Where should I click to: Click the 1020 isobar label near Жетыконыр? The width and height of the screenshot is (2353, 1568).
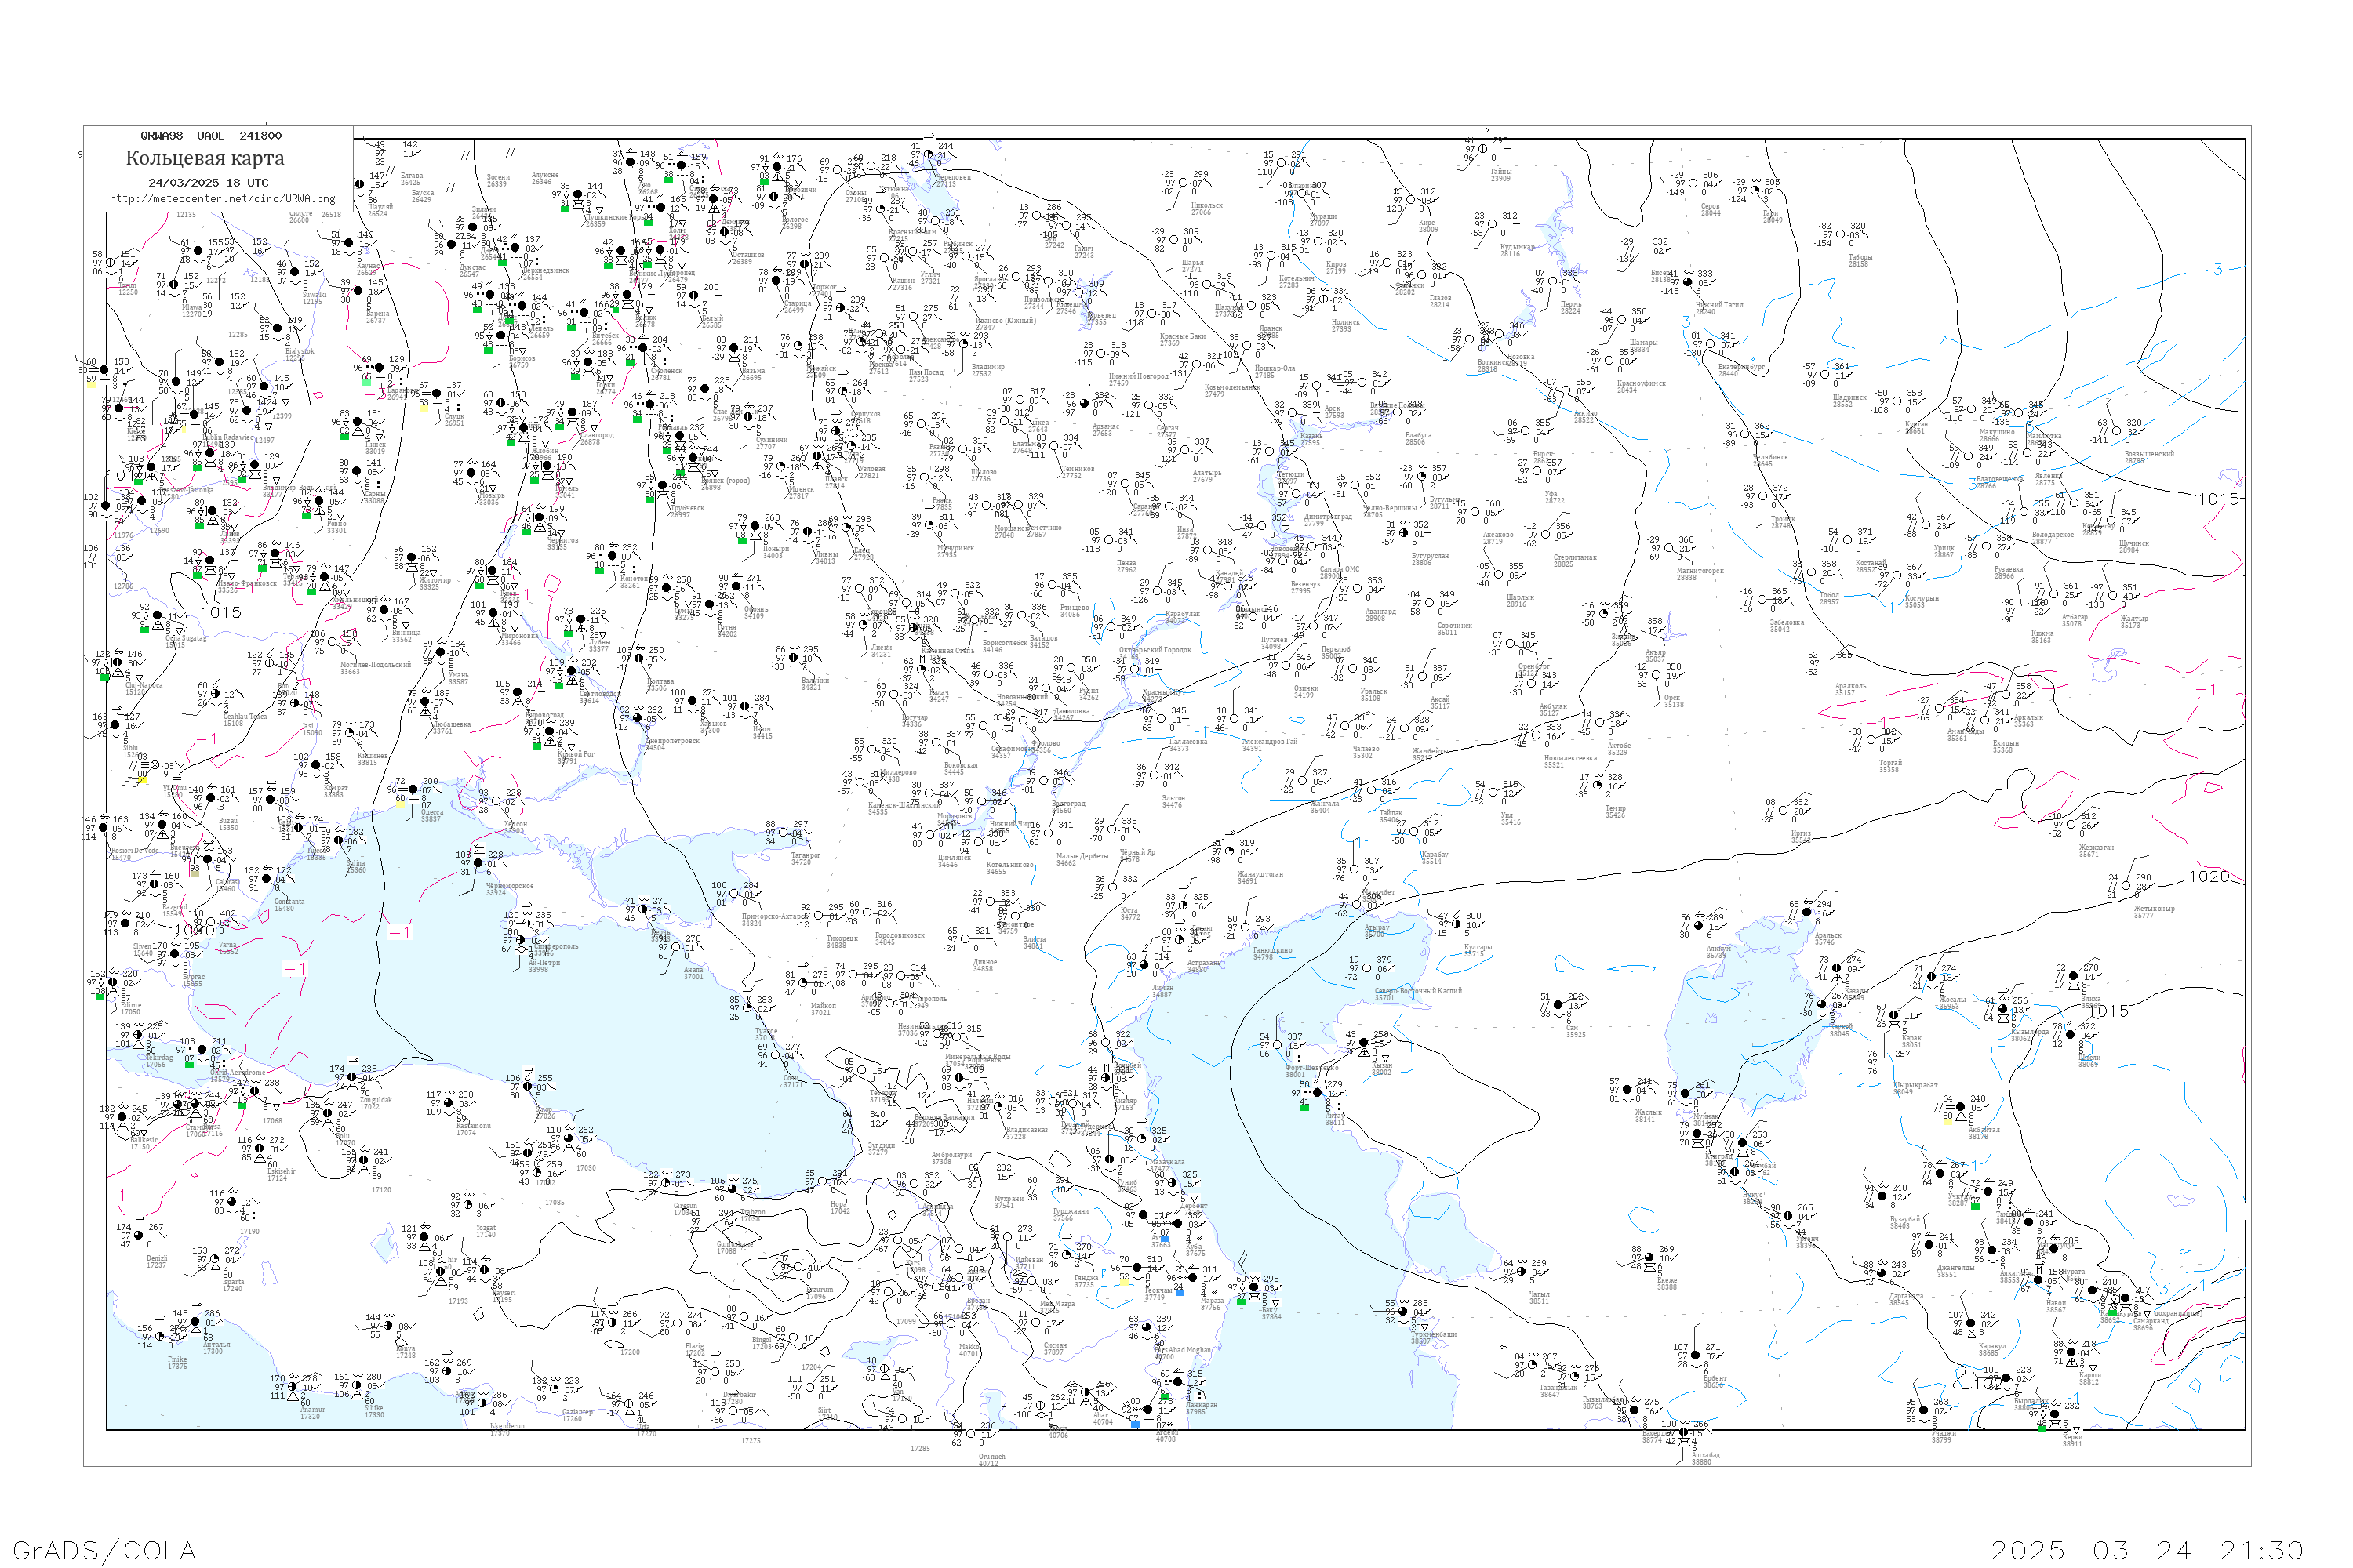(x=2209, y=877)
